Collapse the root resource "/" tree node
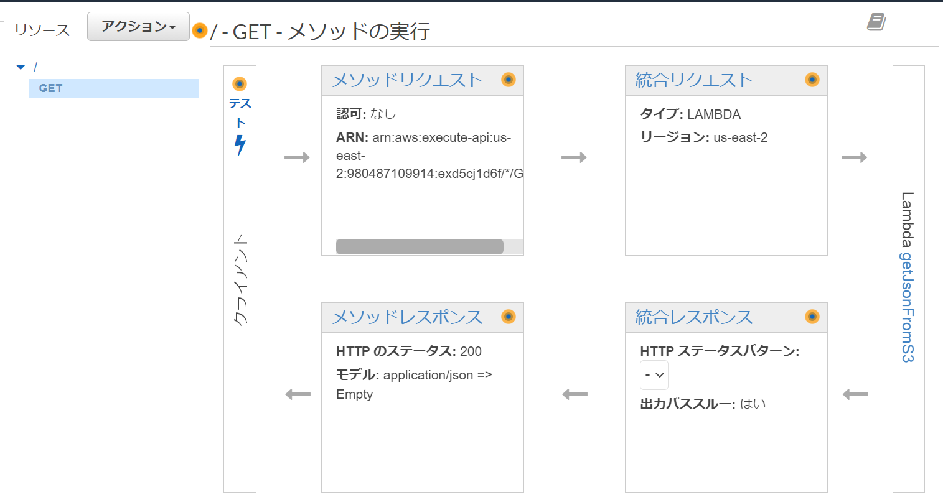Image resolution: width=943 pixels, height=497 pixels. coord(21,66)
